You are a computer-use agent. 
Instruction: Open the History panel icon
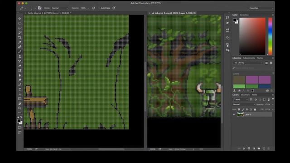pos(227,18)
